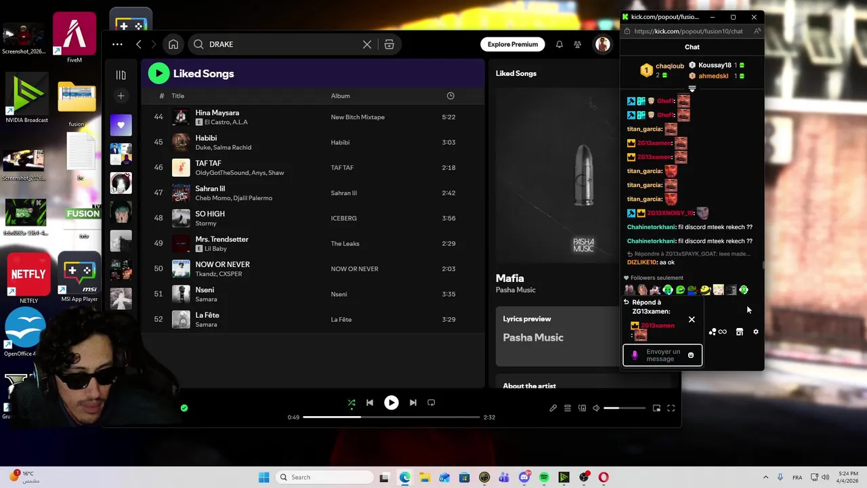The width and height of the screenshot is (867, 488).
Task: Skip to previous track in Spotify
Action: [x=370, y=403]
